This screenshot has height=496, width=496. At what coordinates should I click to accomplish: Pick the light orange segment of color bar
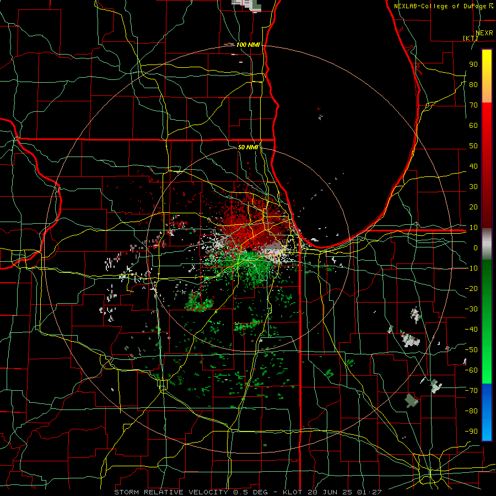pyautogui.click(x=487, y=95)
